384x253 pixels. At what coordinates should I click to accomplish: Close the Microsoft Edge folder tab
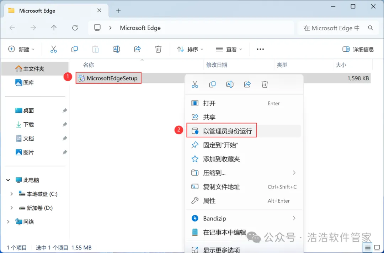[x=99, y=11]
